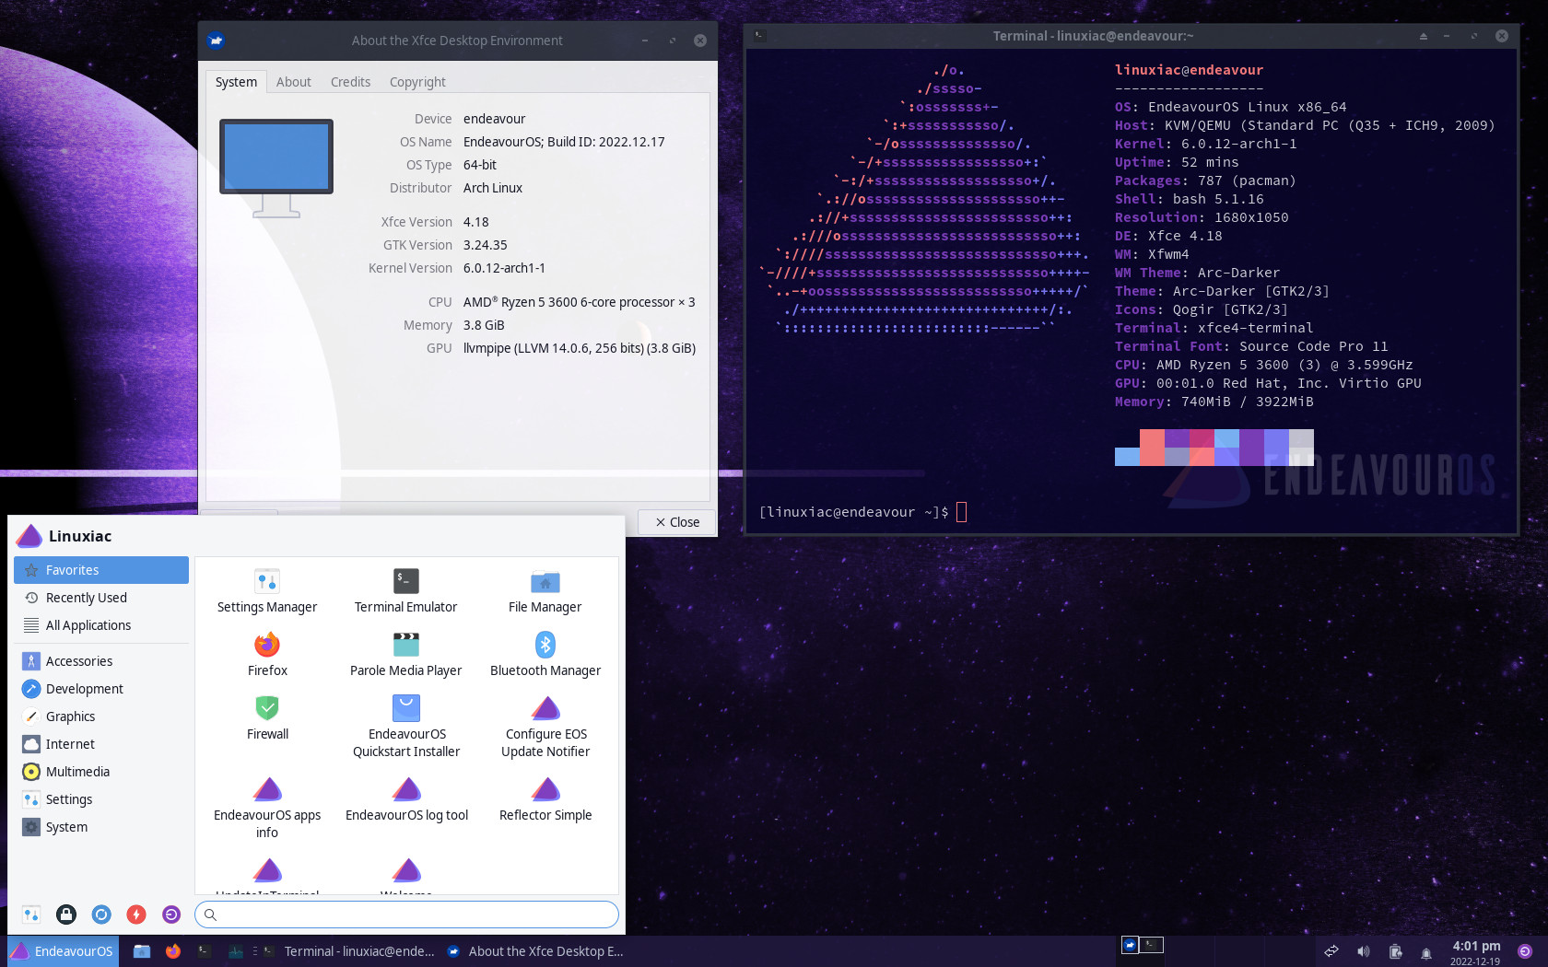Activate Terminal window button in taskbar
The height and width of the screenshot is (967, 1548).
[x=348, y=951]
